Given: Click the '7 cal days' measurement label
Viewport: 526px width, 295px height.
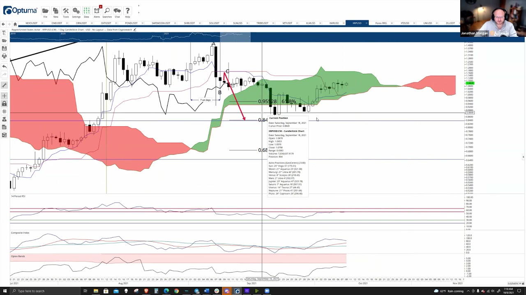Looking at the screenshot, I should [205, 100].
